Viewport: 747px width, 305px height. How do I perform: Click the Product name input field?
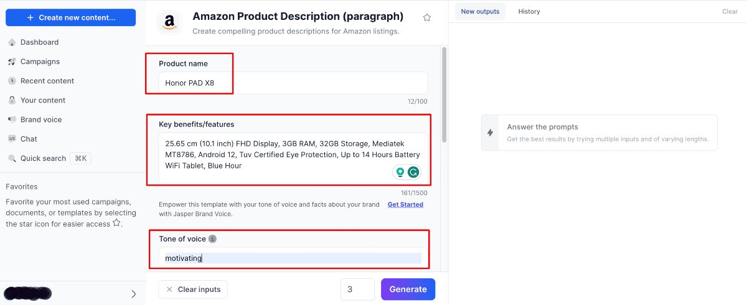pyautogui.click(x=293, y=83)
